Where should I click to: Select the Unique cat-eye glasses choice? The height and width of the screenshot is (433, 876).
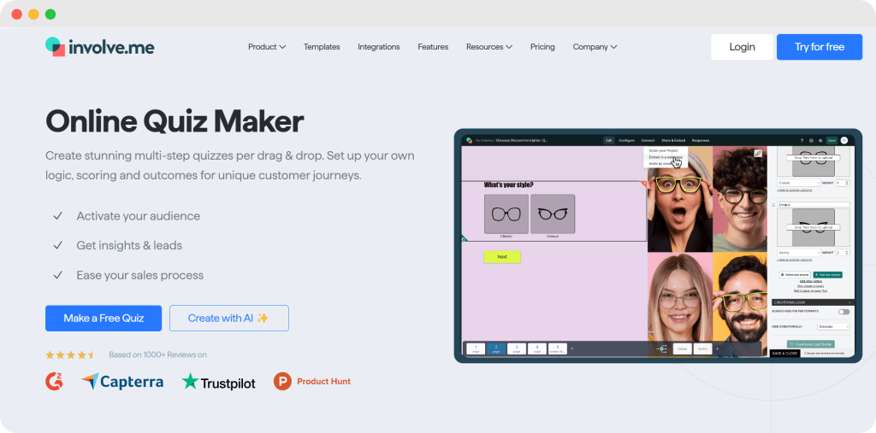(x=553, y=214)
